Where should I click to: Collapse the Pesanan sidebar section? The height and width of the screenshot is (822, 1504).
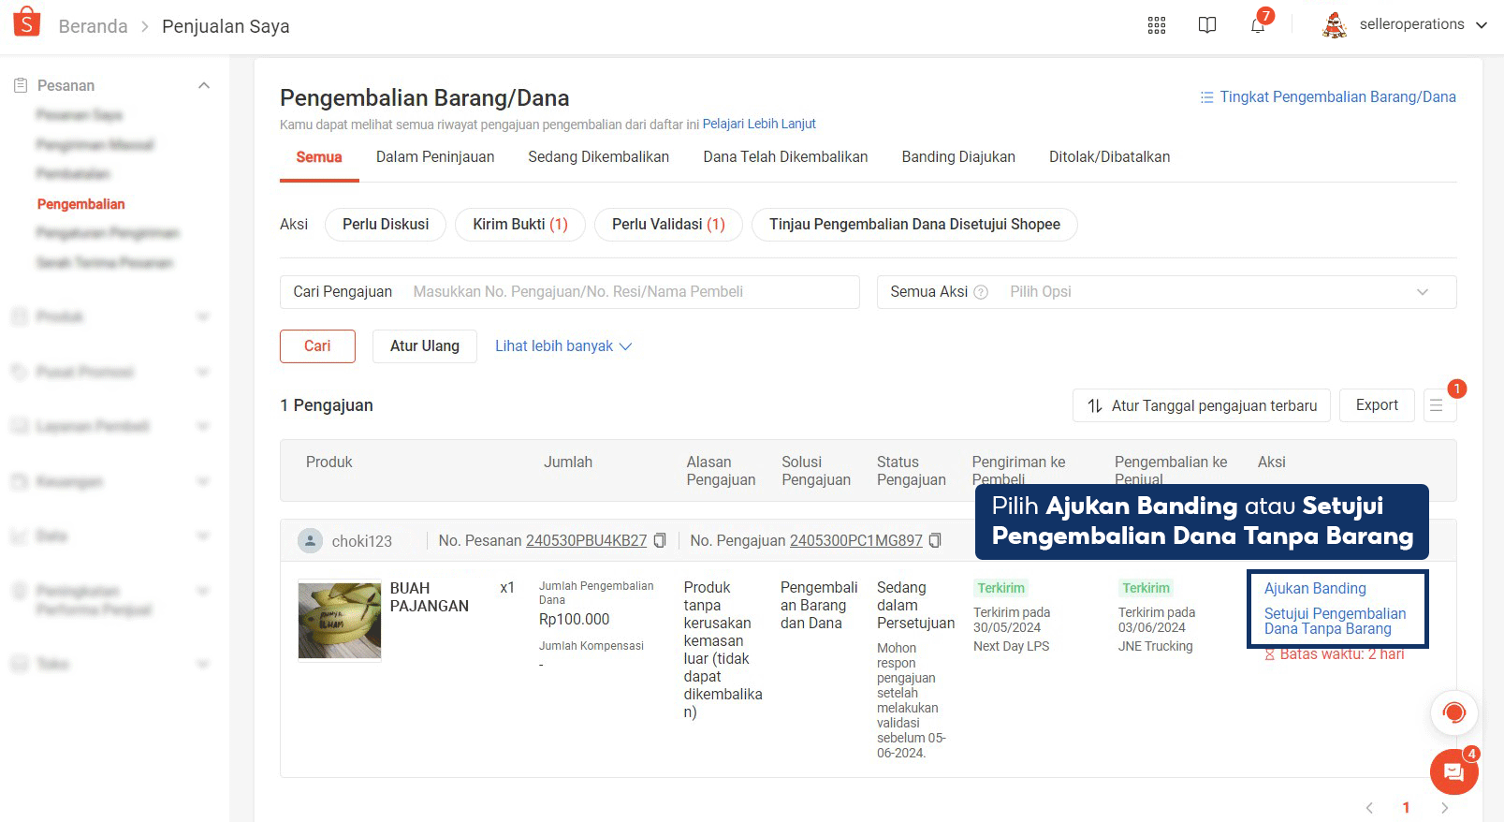coord(204,85)
